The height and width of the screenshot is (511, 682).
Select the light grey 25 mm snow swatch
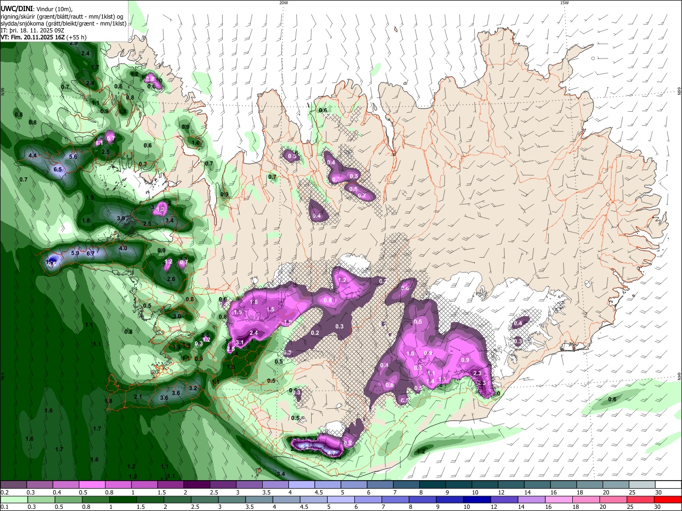[x=643, y=485]
